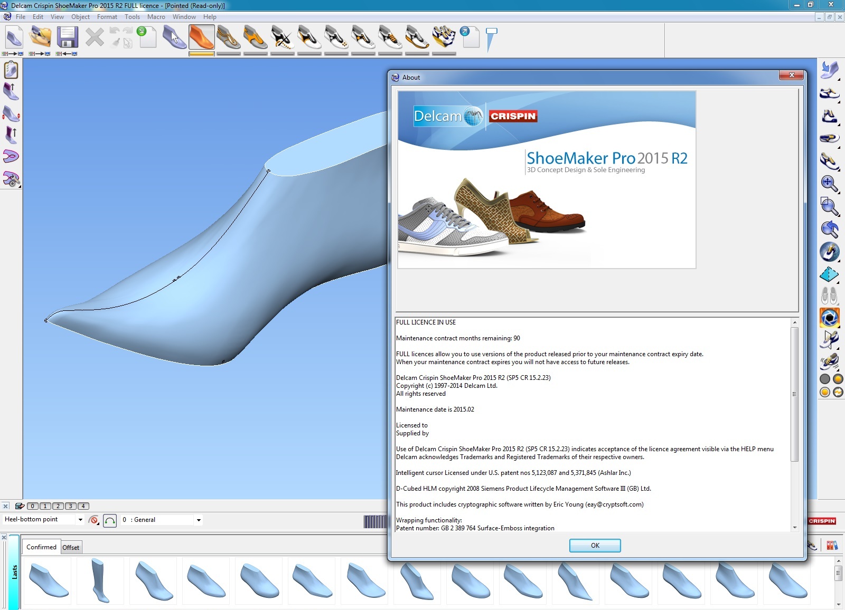Select the multi-shoe collection mode icon
The height and width of the screenshot is (610, 845).
[444, 38]
